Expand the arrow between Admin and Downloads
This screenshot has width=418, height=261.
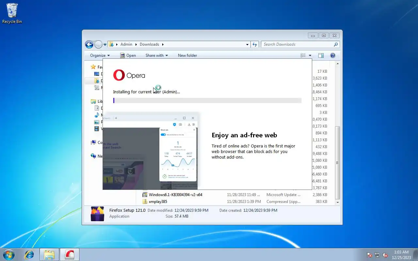(x=136, y=44)
